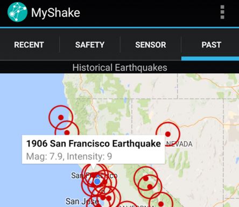Tap the coastal marker just below the northernmost one
This screenshot has width=239, height=207.
(67, 133)
